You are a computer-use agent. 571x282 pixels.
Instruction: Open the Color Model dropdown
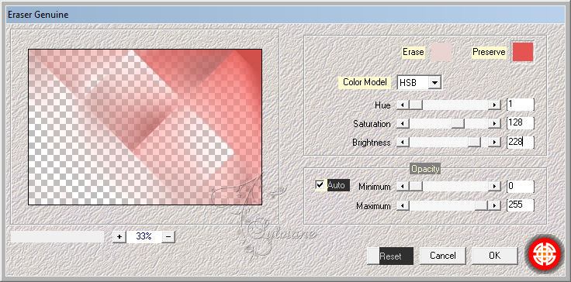point(419,83)
